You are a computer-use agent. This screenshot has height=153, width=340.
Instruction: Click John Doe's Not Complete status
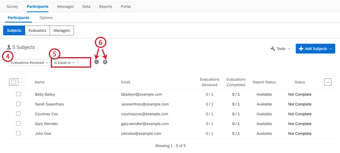tap(300, 133)
